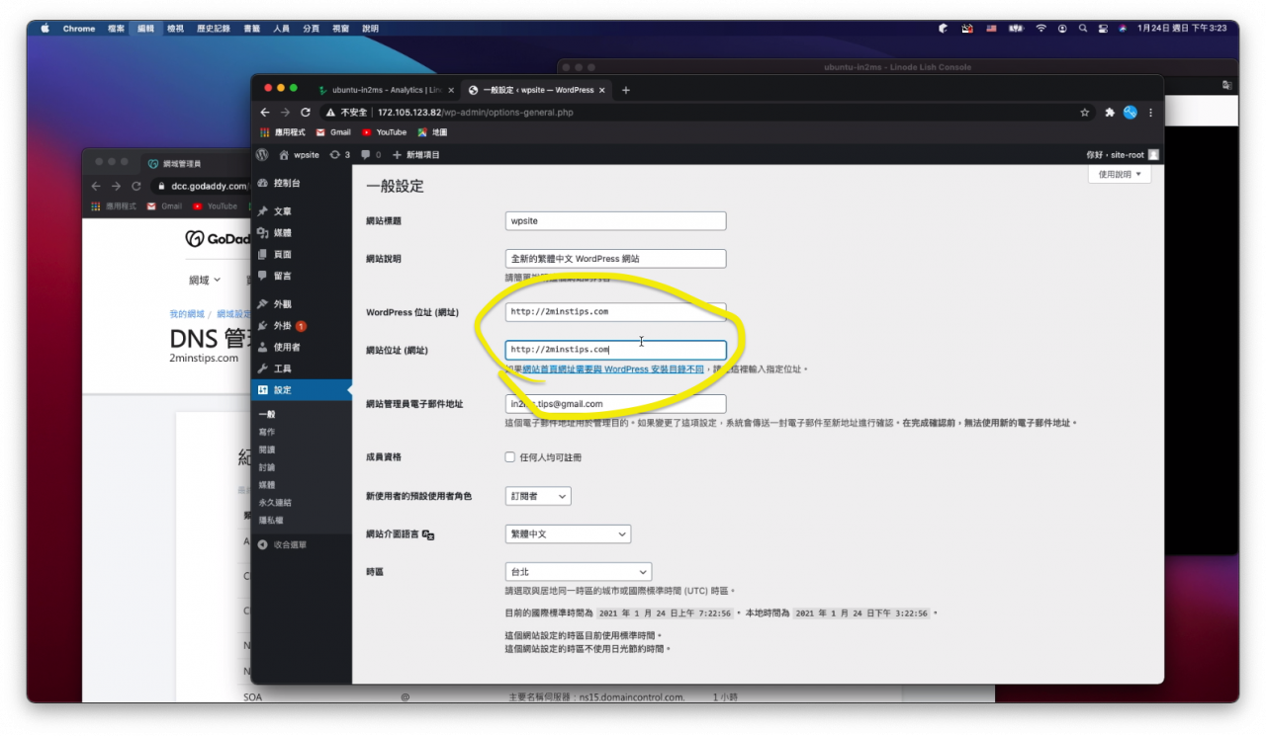Click the 網站位址 (網址) input field
The height and width of the screenshot is (736, 1266).
[615, 350]
